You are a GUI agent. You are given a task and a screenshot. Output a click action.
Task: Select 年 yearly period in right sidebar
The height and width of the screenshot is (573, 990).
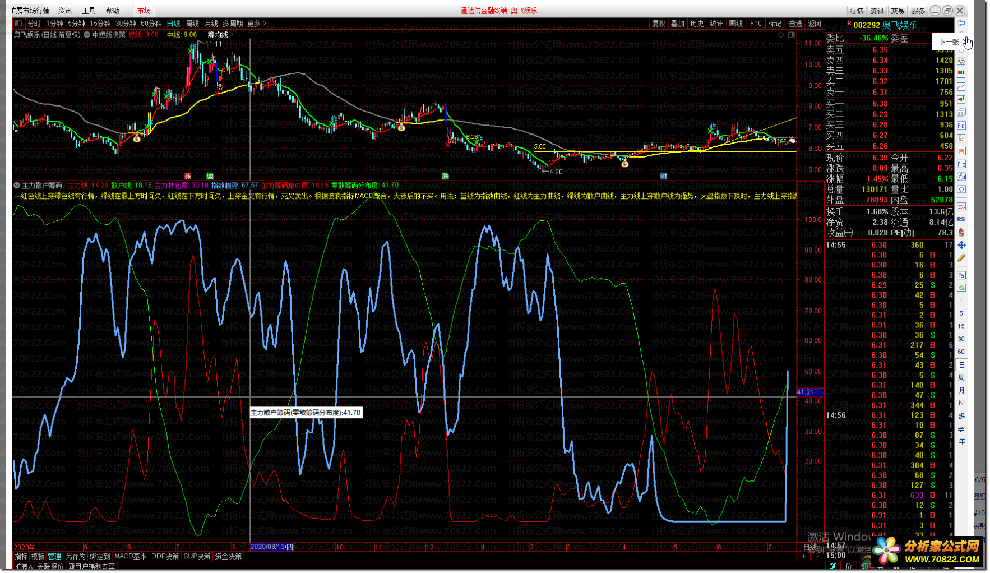coord(961,442)
